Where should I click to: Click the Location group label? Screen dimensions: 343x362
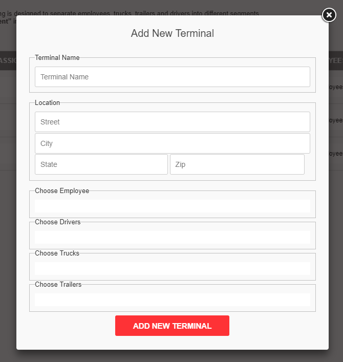point(48,103)
